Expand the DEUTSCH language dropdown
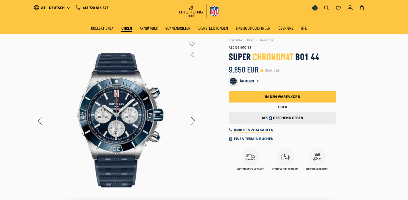 click(x=59, y=8)
